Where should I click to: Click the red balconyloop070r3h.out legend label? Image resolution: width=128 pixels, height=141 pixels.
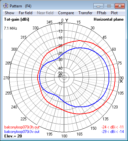(22, 127)
